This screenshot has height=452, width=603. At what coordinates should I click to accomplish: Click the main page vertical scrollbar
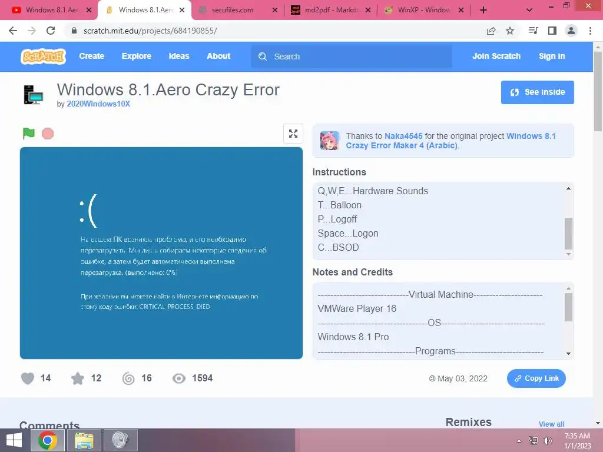598,91
